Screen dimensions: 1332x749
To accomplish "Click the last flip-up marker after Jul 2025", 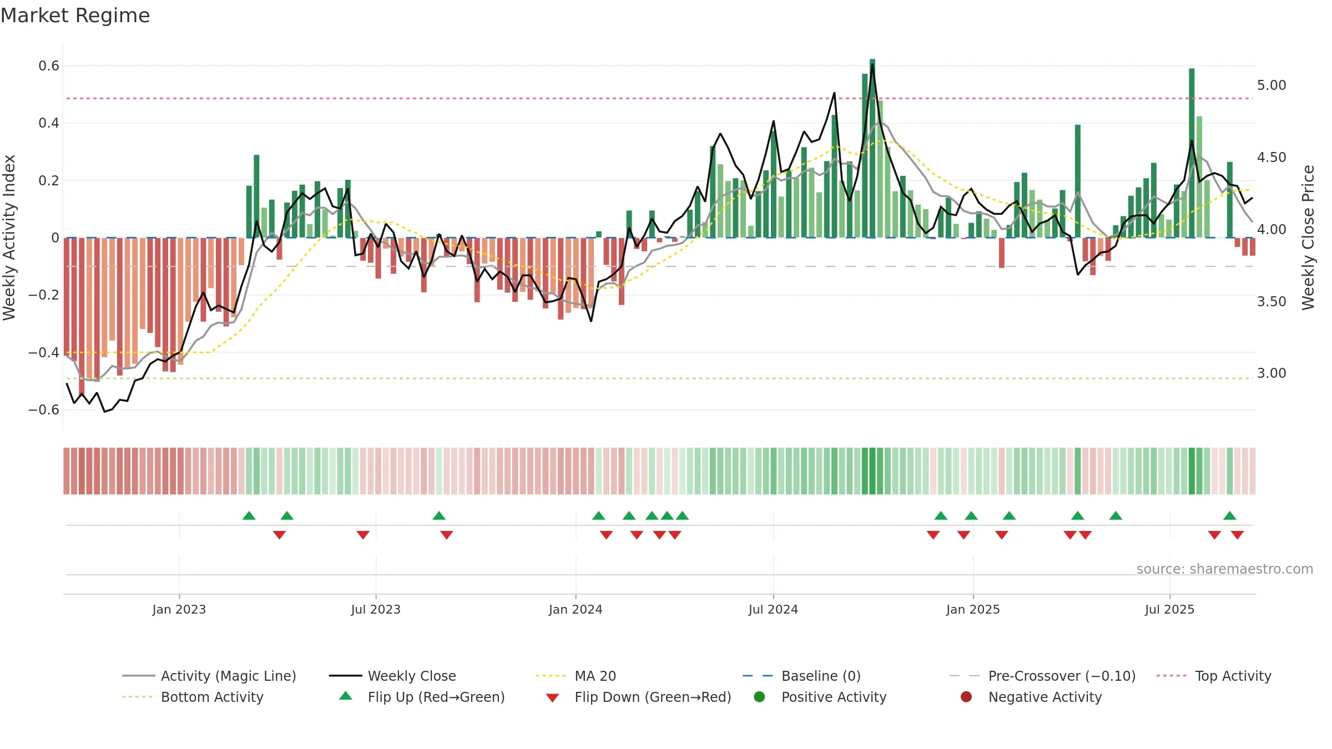I will pos(1229,515).
